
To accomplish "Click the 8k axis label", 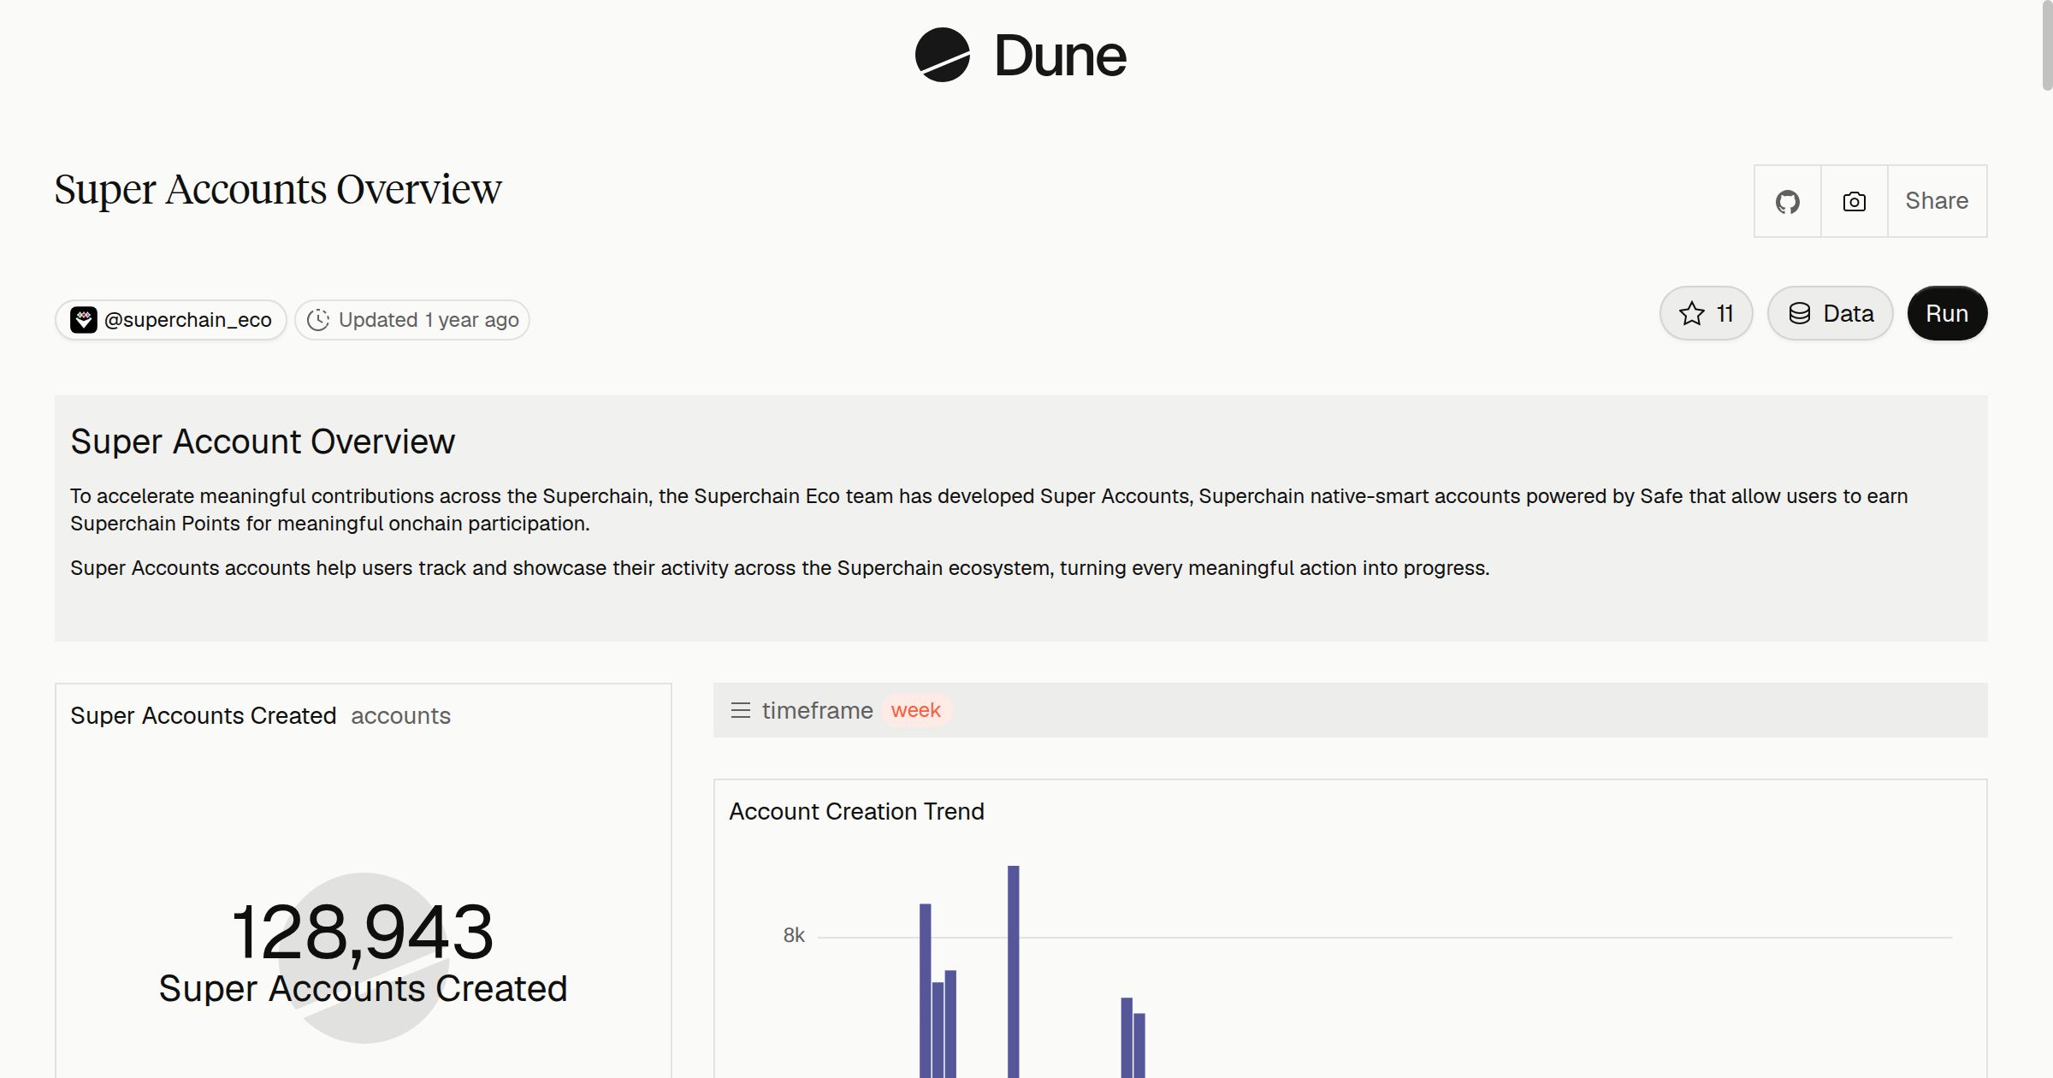I will (x=794, y=936).
